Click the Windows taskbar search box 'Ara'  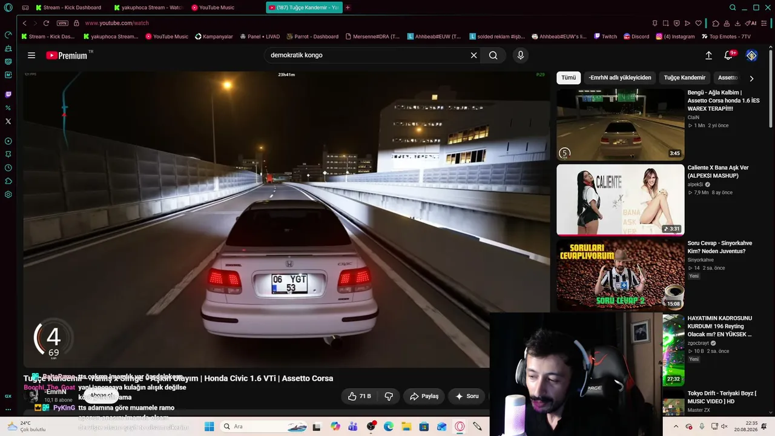[263, 426]
